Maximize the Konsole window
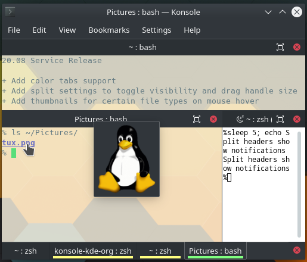This screenshot has width=307, height=262. [x=283, y=12]
